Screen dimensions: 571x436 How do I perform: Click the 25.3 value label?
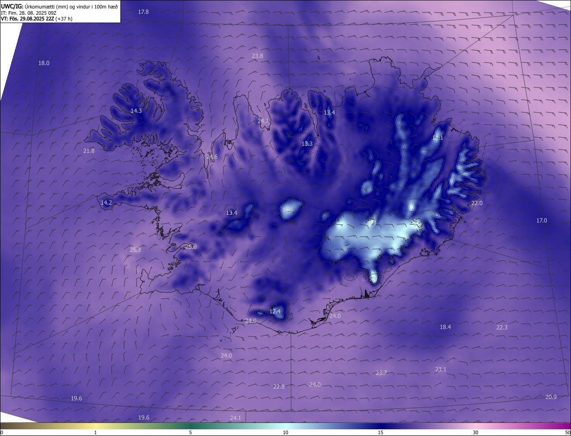(x=135, y=250)
